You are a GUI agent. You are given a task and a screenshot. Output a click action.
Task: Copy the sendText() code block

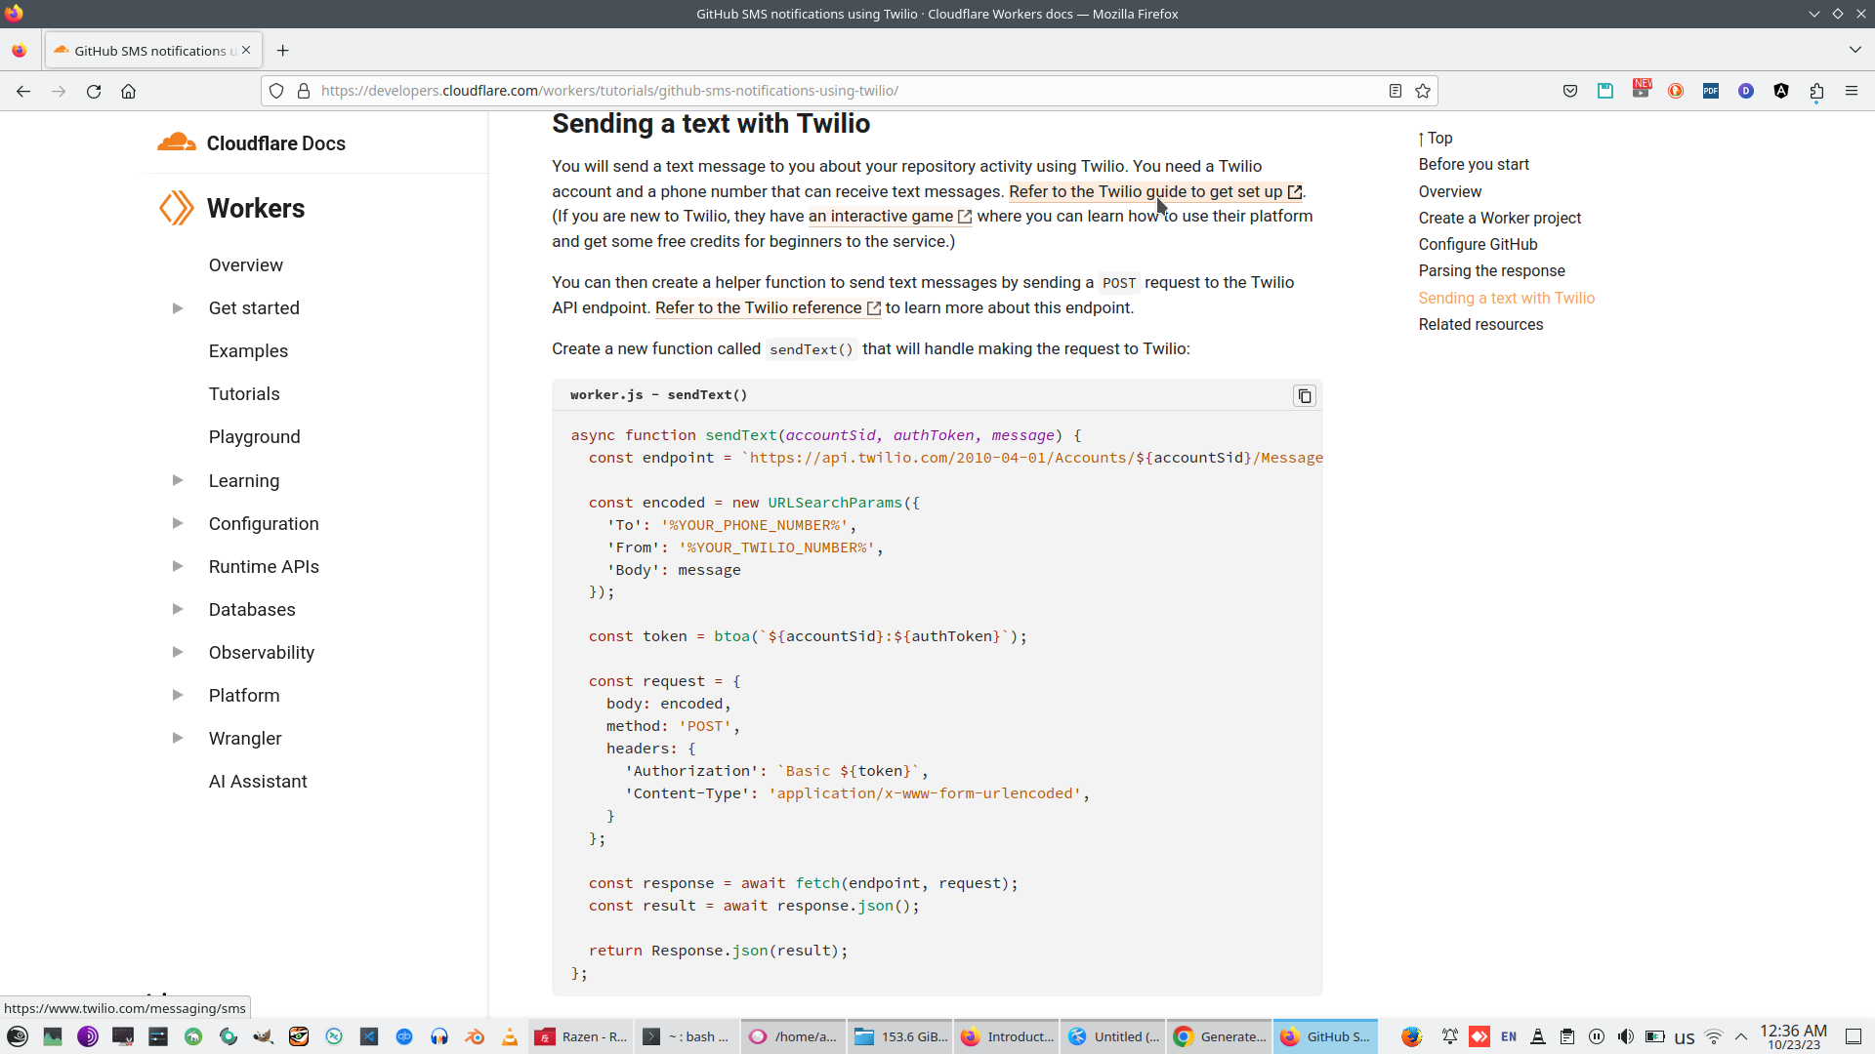(x=1304, y=396)
